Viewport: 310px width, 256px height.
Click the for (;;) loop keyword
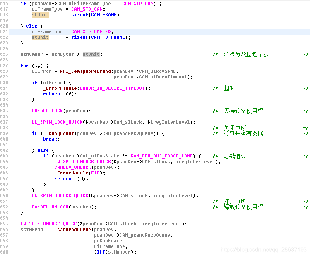pyautogui.click(x=25, y=66)
